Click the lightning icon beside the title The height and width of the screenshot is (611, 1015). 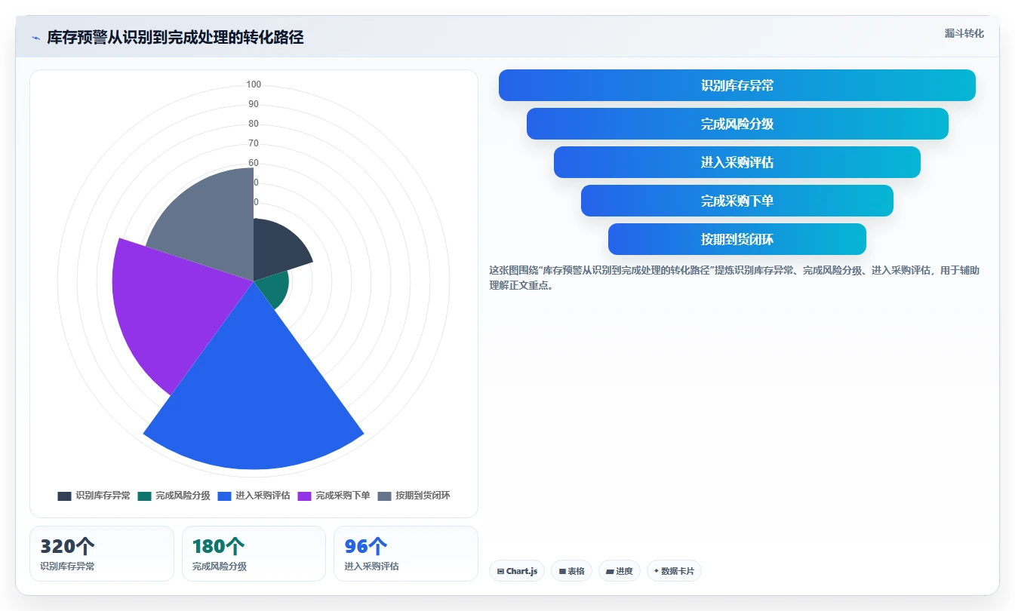click(x=35, y=38)
